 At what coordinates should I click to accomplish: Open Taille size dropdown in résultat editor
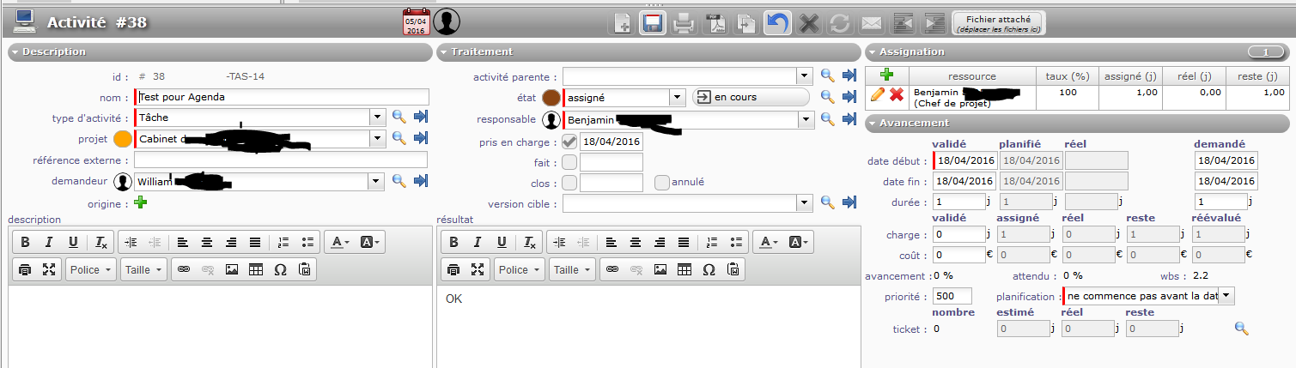pyautogui.click(x=571, y=269)
